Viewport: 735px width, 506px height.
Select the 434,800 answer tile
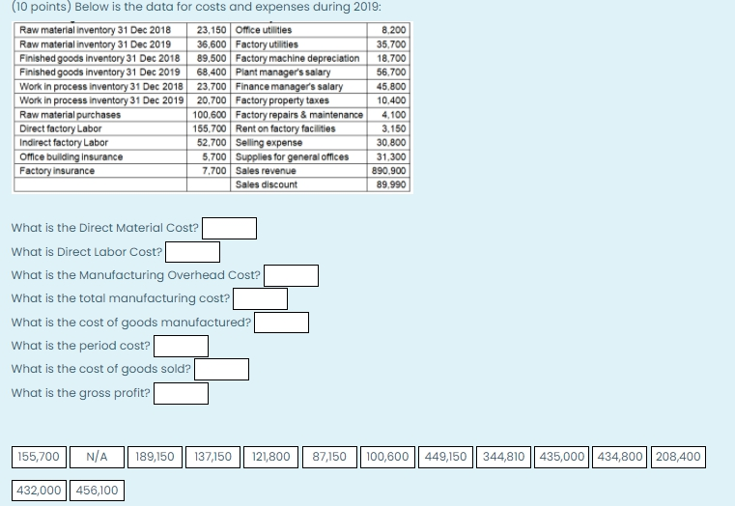click(x=620, y=457)
